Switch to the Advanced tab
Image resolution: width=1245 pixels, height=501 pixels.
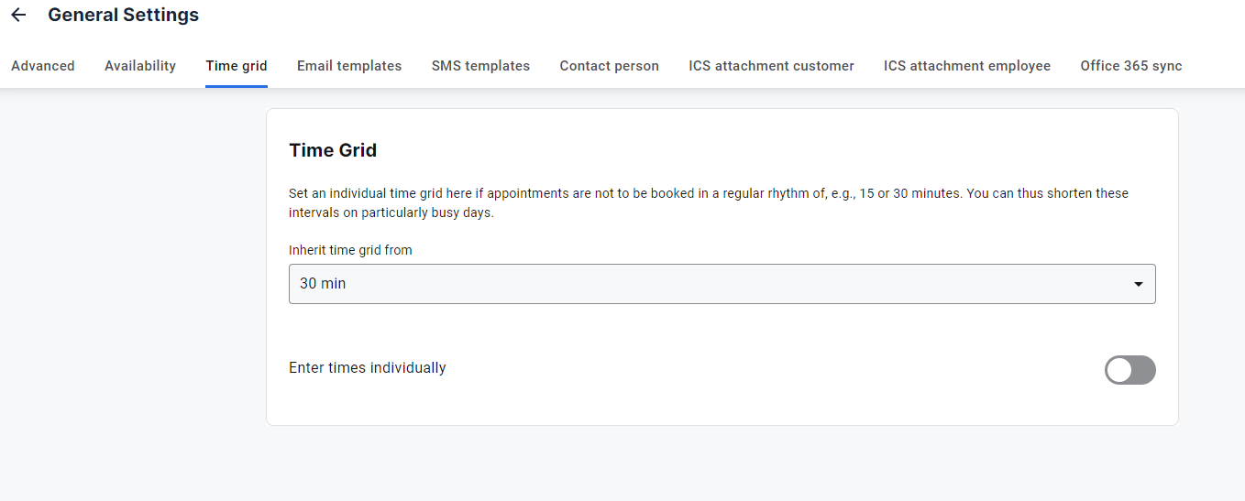coord(43,66)
